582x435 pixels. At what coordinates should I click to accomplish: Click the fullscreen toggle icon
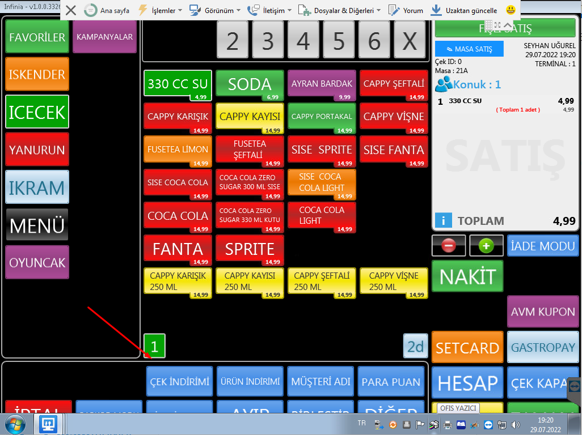(x=497, y=25)
